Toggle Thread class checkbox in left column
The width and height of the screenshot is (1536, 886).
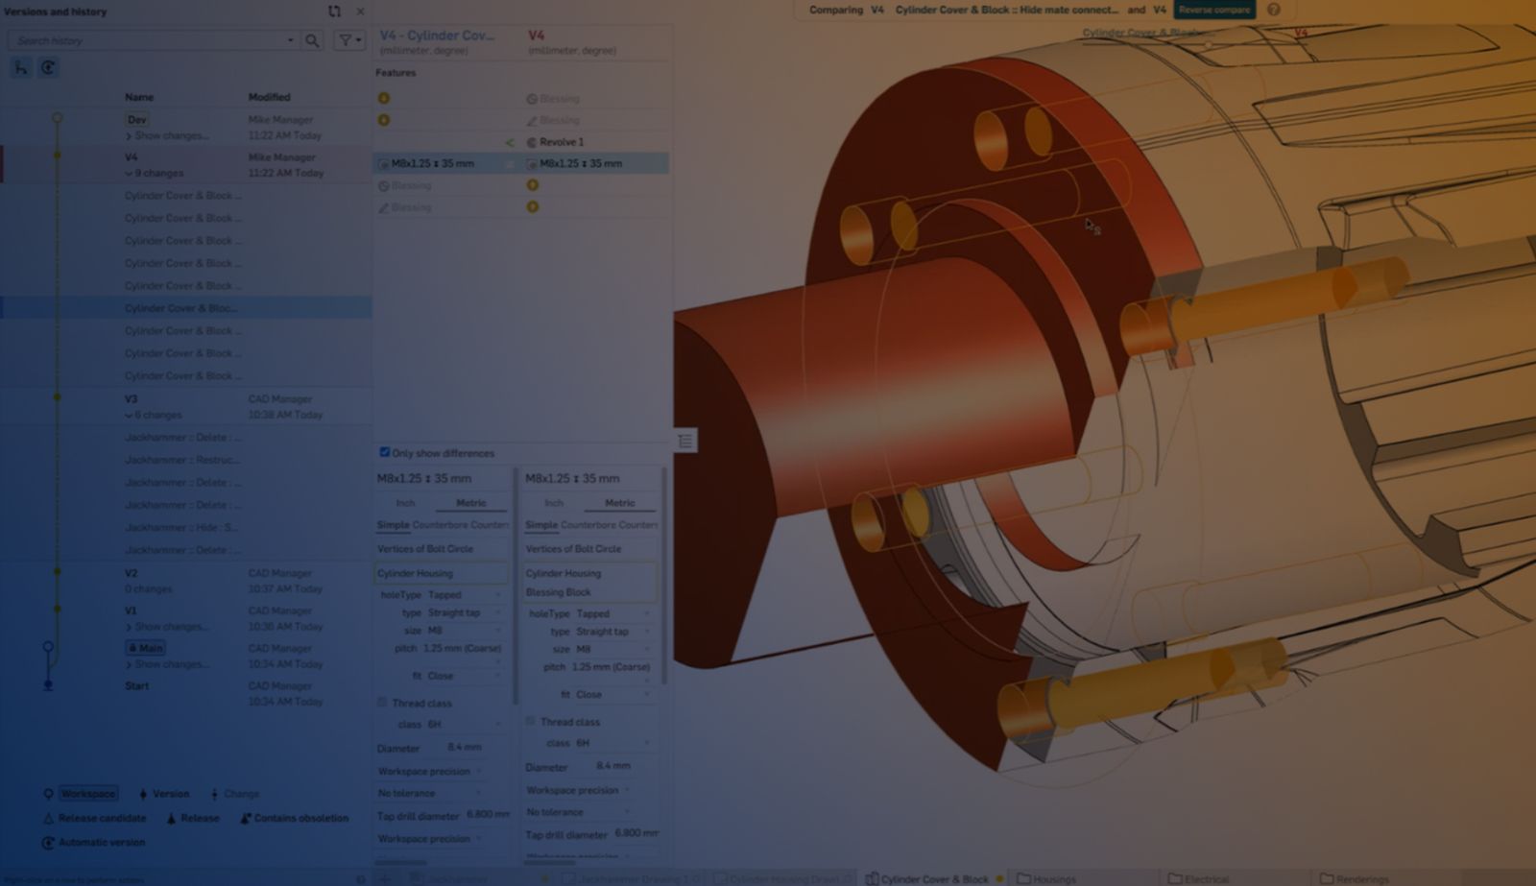(x=382, y=703)
